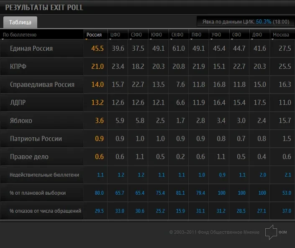
Task: Click the КПРФ party row label
Action: [18, 66]
